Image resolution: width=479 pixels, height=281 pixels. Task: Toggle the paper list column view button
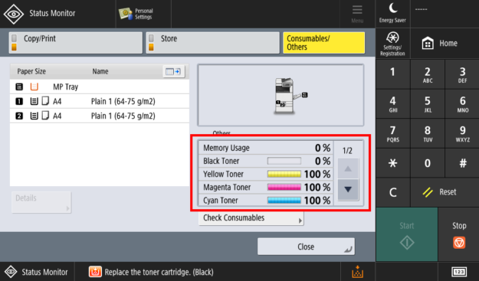pos(173,71)
